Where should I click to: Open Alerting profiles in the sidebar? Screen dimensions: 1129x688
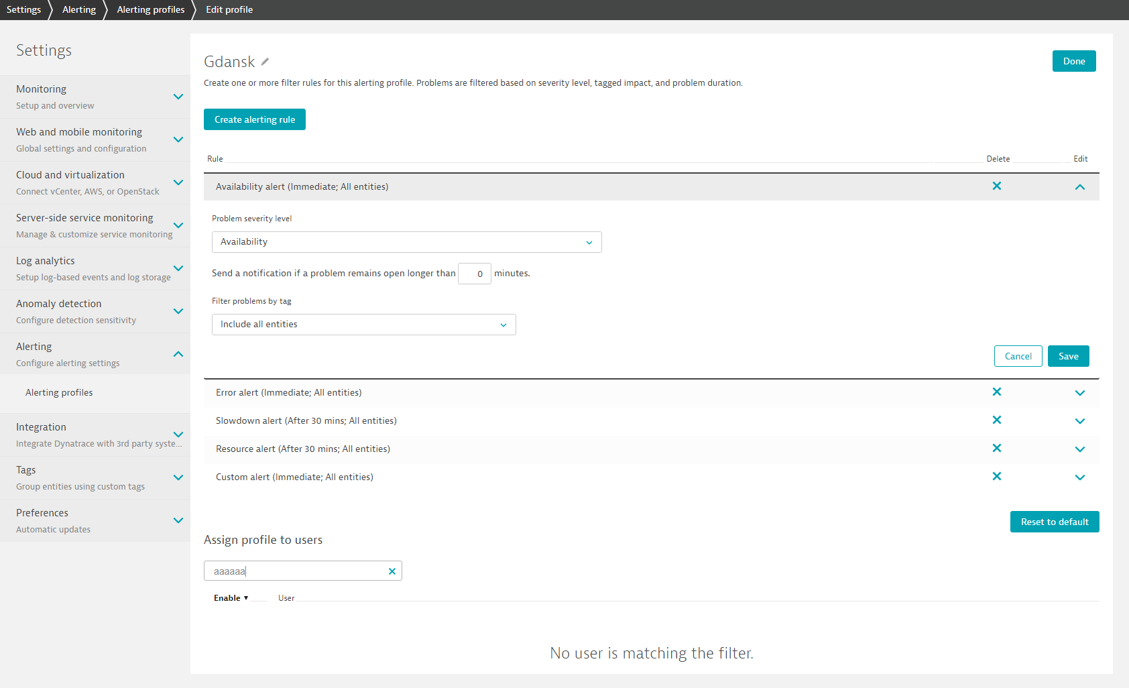coord(59,393)
